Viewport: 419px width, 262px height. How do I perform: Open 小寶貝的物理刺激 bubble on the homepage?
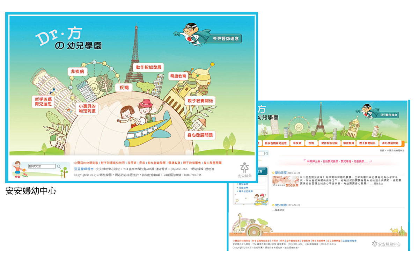[87, 108]
